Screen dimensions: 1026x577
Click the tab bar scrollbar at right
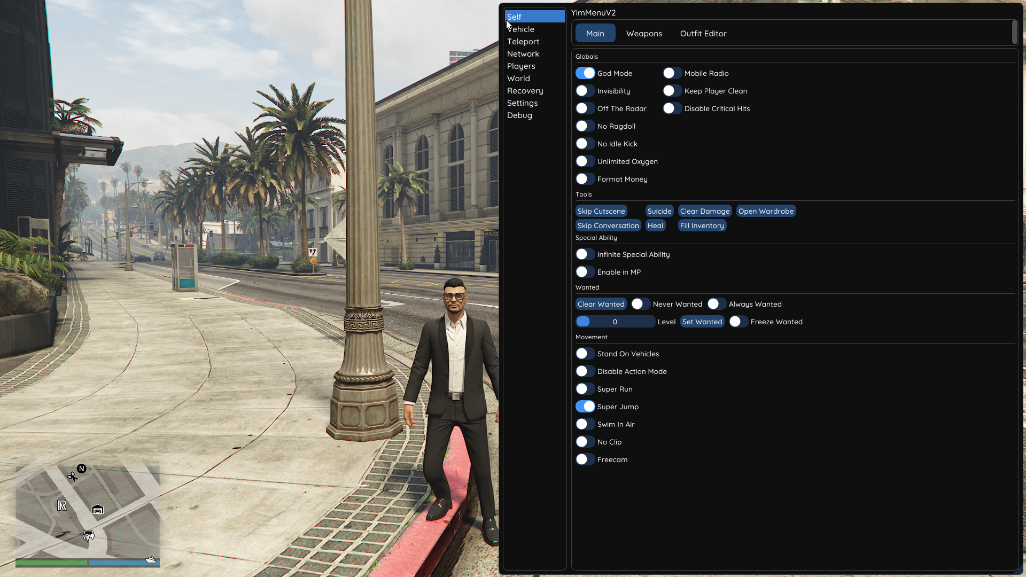point(1014,33)
